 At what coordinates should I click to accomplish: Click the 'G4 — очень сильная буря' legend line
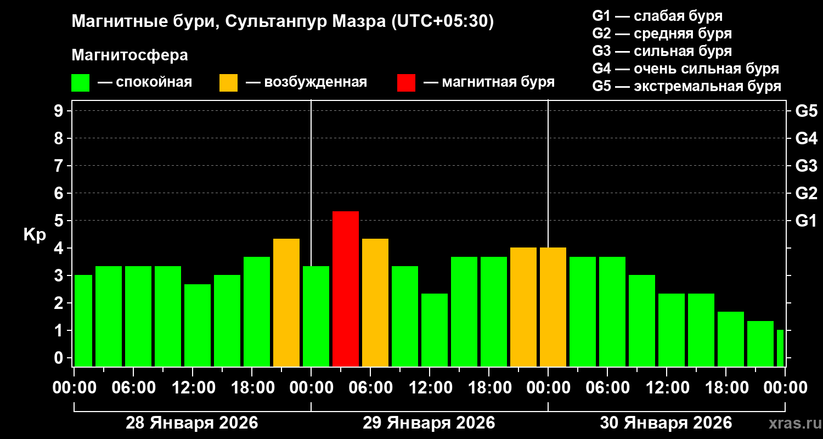686,69
